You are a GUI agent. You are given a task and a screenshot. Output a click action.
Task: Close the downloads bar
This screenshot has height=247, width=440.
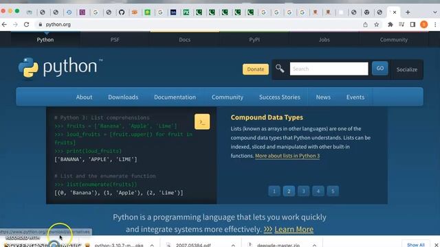coord(437,245)
